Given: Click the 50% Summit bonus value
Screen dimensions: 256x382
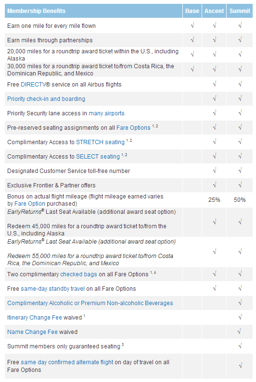Looking at the screenshot, I should click(240, 200).
